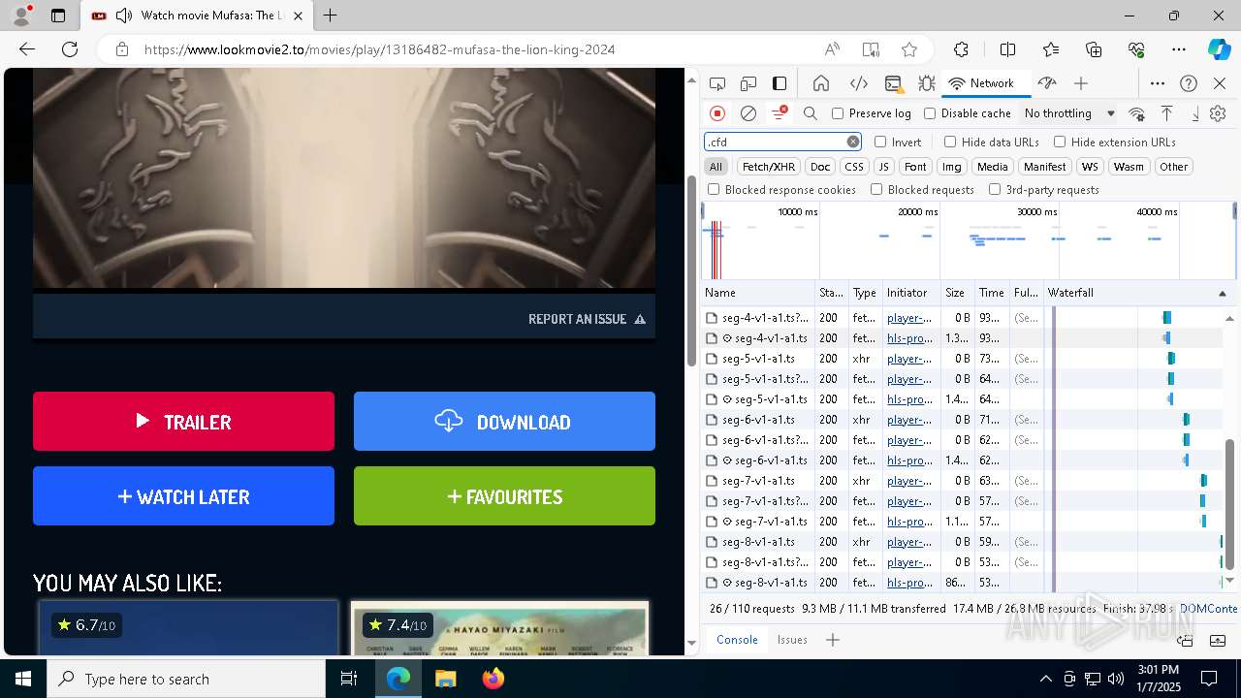This screenshot has width=1241, height=698.
Task: Open the DevTools Welcome home tool
Action: coord(821,83)
